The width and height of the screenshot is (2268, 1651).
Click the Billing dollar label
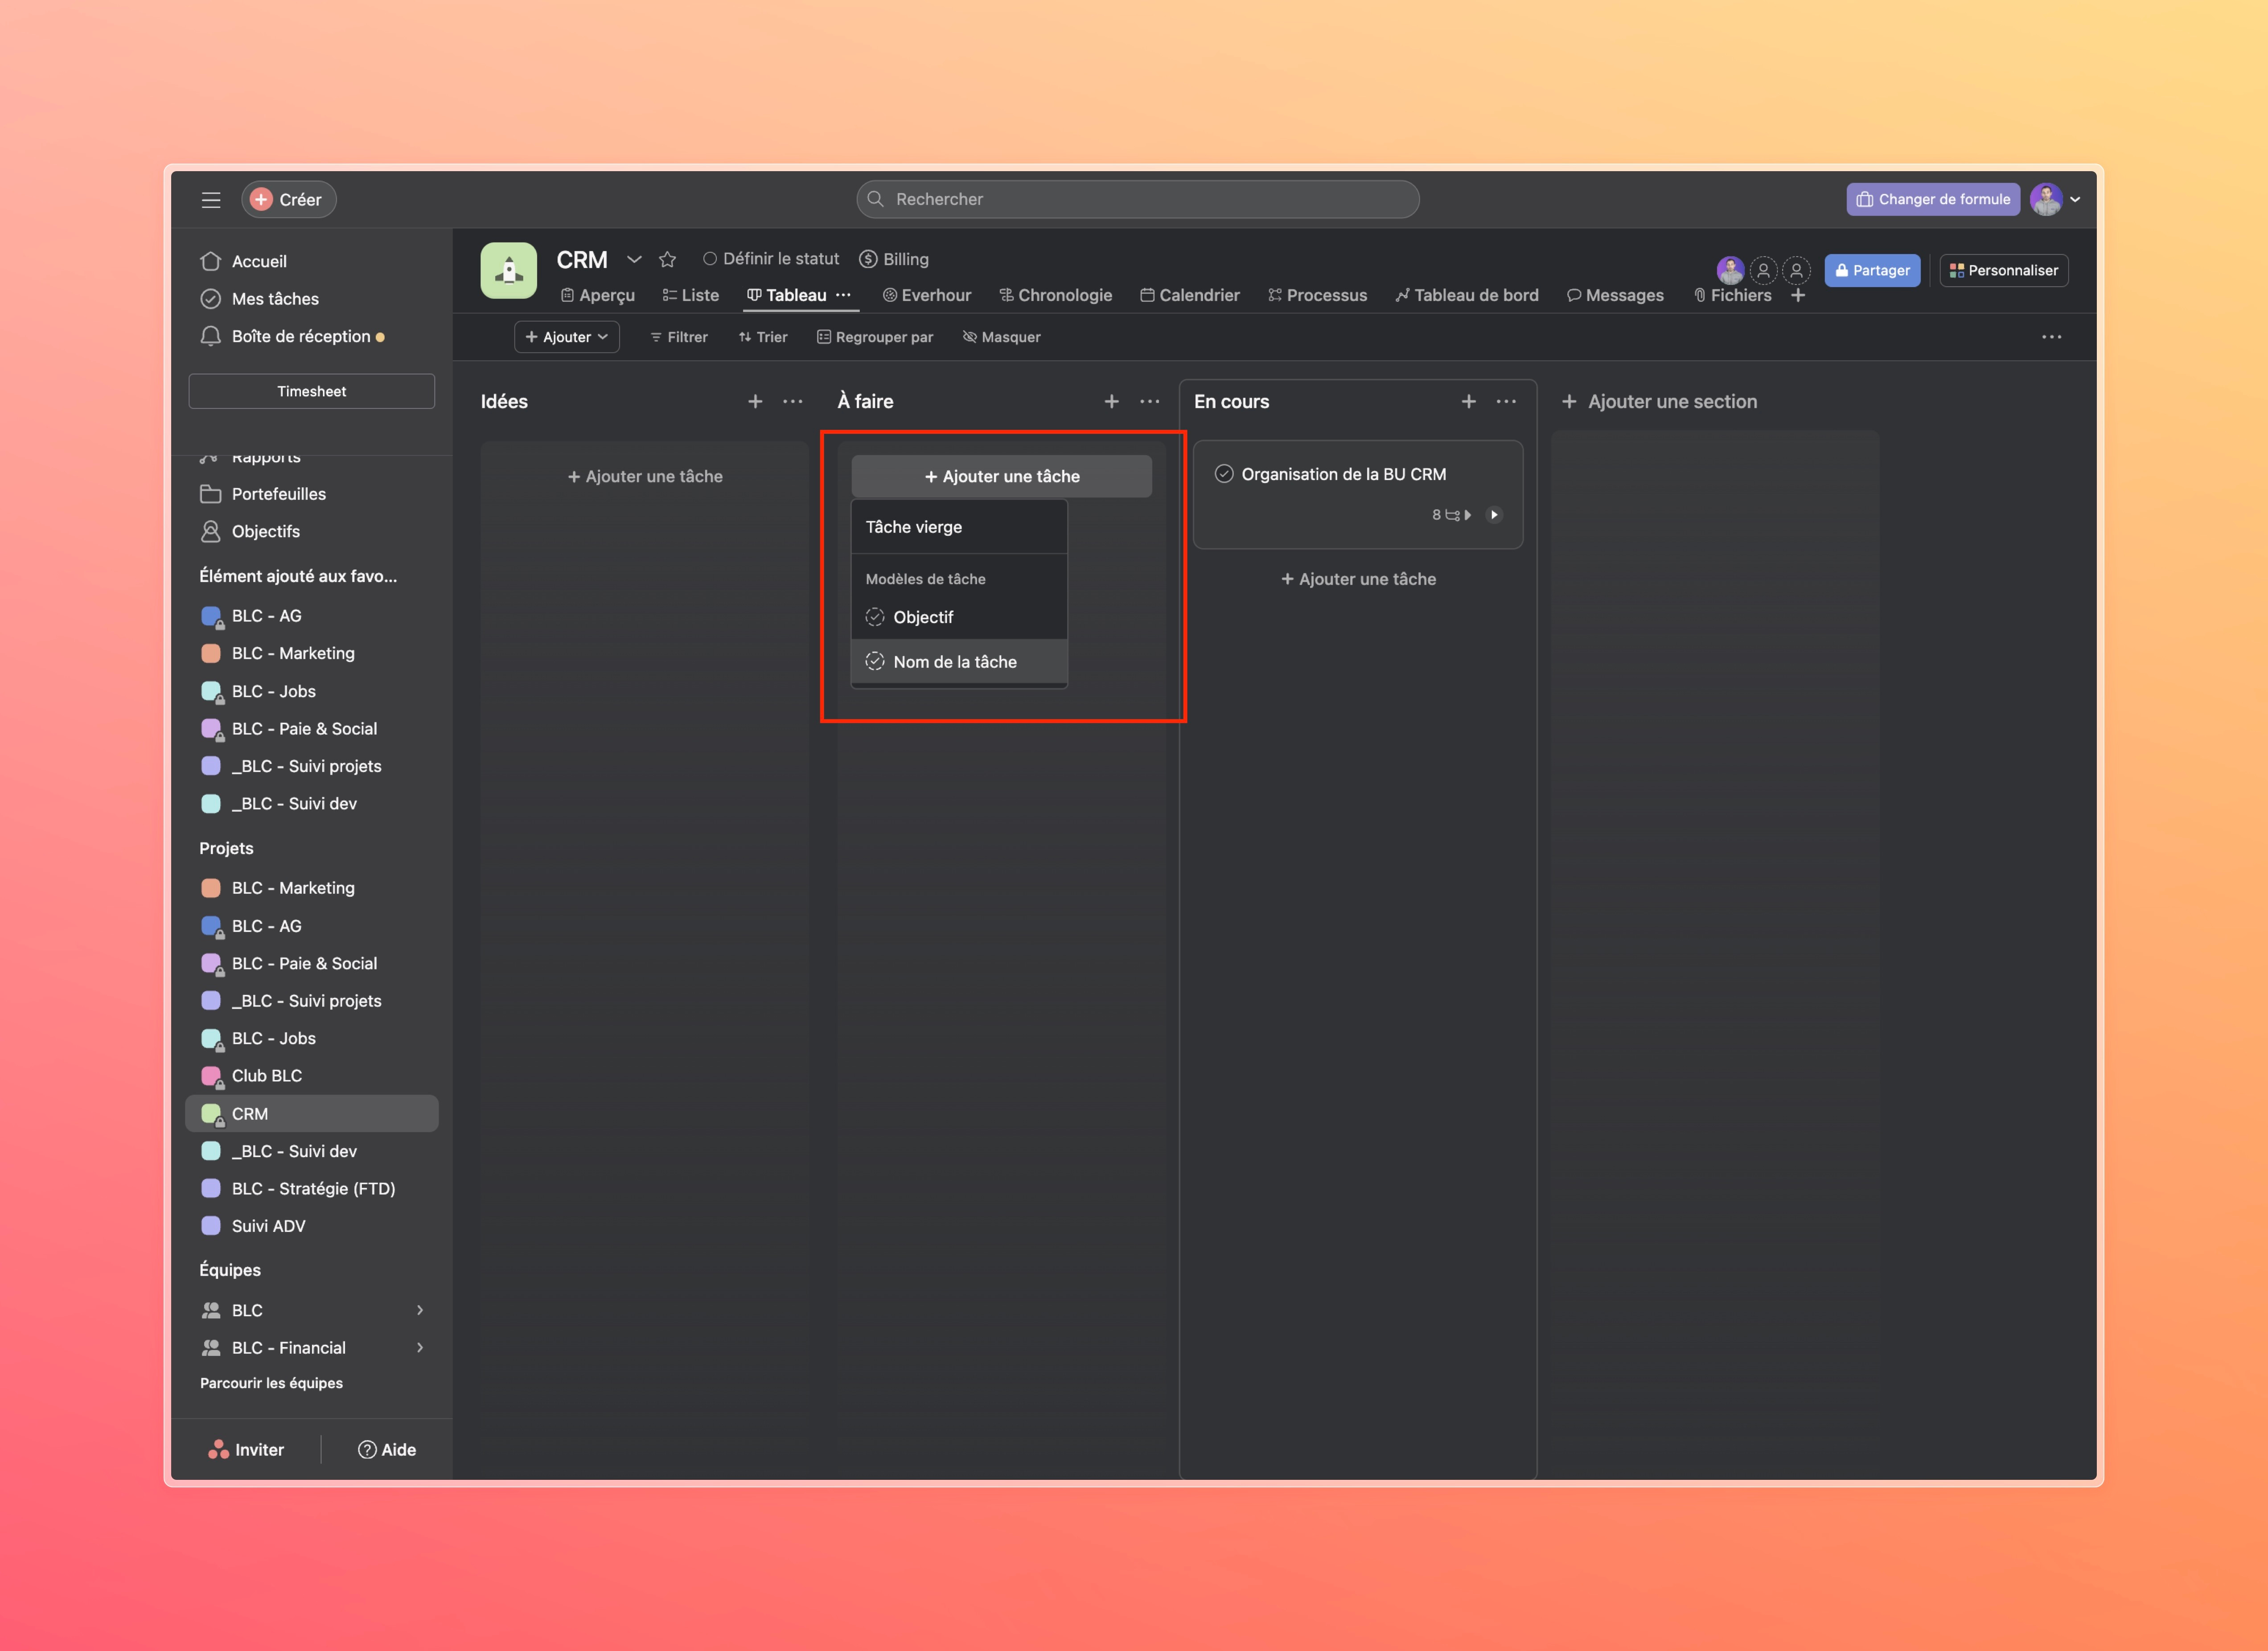pyautogui.click(x=894, y=259)
